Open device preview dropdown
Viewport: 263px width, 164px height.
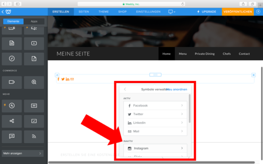click(172, 12)
